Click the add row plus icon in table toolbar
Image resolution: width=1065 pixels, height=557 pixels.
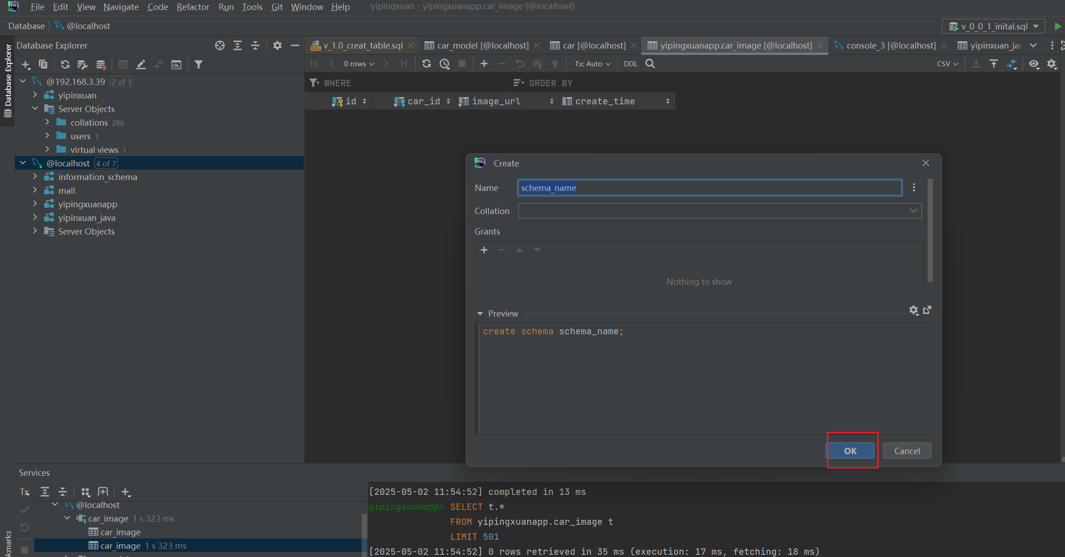click(x=484, y=64)
